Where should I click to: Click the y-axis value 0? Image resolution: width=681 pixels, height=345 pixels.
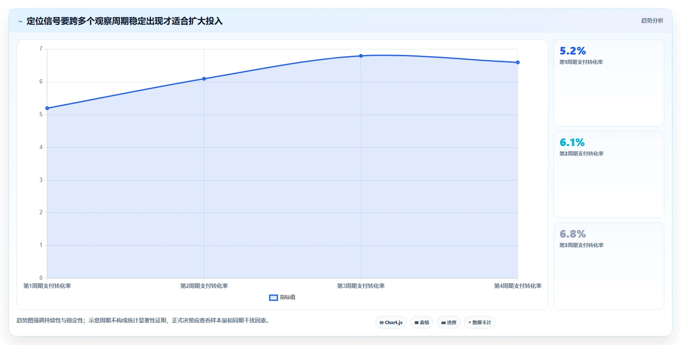pos(41,278)
